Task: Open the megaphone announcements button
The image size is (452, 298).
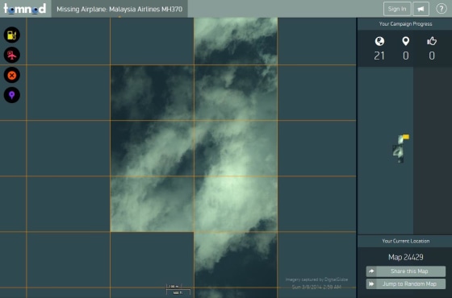Action: pyautogui.click(x=421, y=9)
